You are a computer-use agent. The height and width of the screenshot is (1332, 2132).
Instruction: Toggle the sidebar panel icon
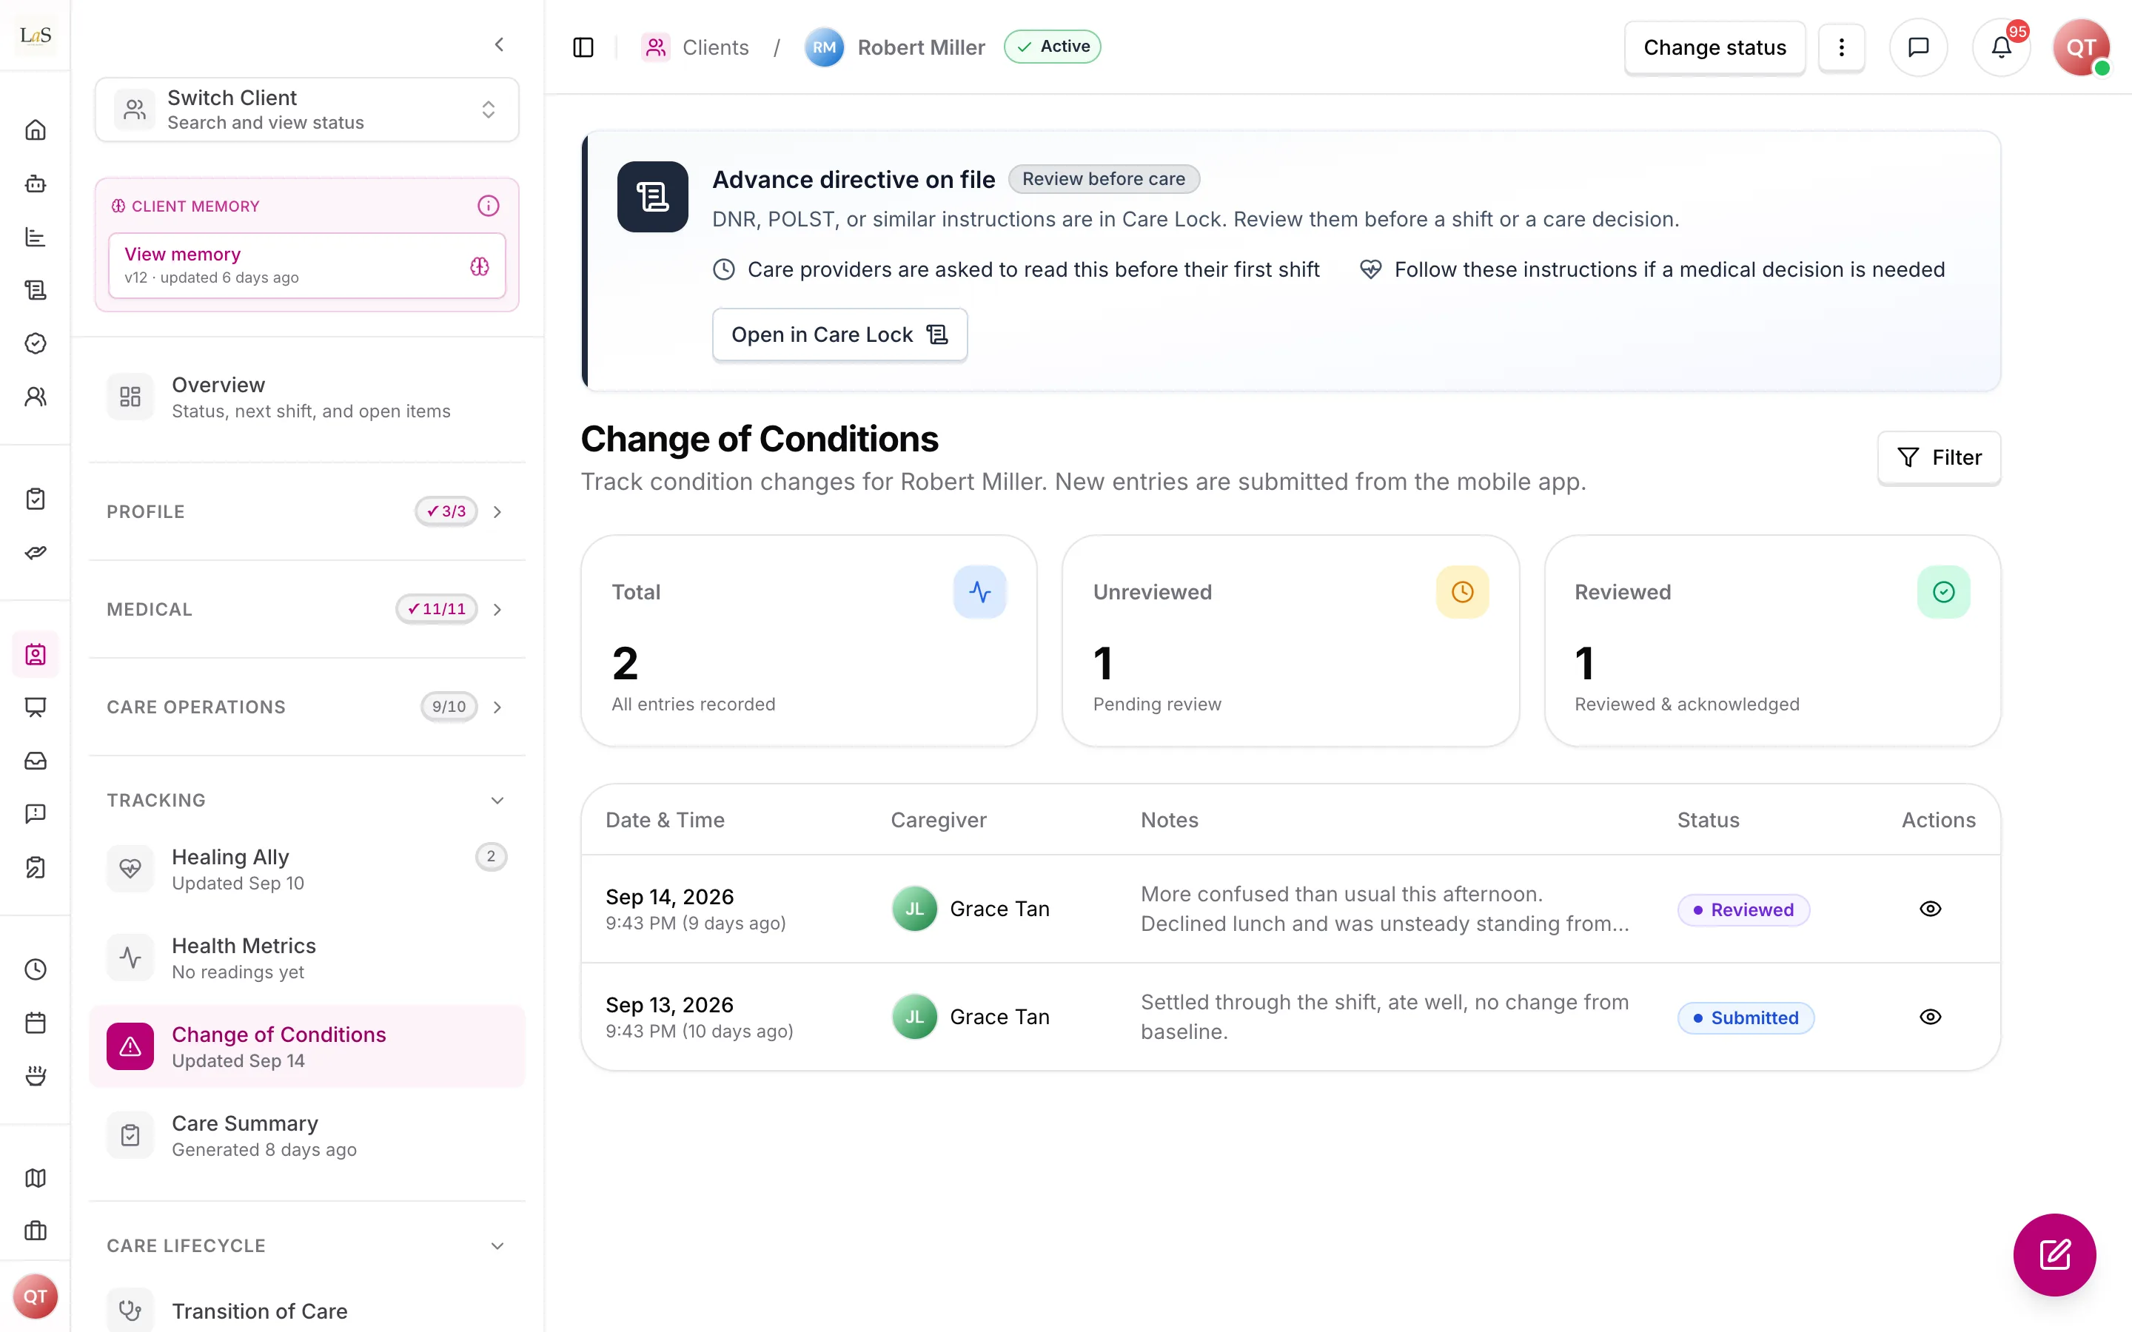(583, 47)
